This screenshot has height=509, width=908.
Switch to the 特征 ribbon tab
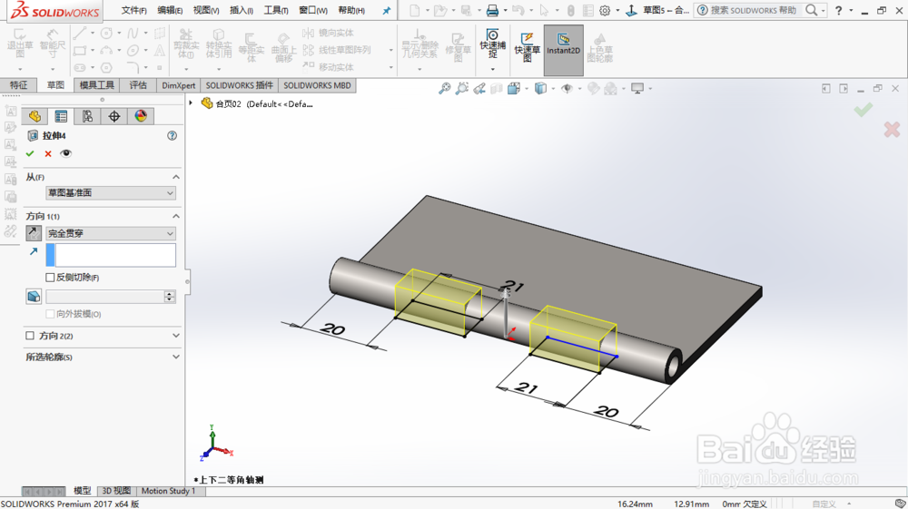tap(18, 85)
